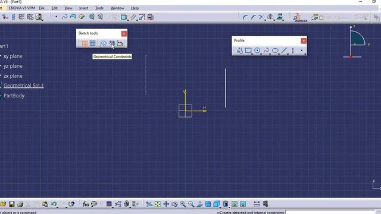The width and height of the screenshot is (381, 214).
Task: Select the Axis tool in Profile
Action: click(293, 51)
